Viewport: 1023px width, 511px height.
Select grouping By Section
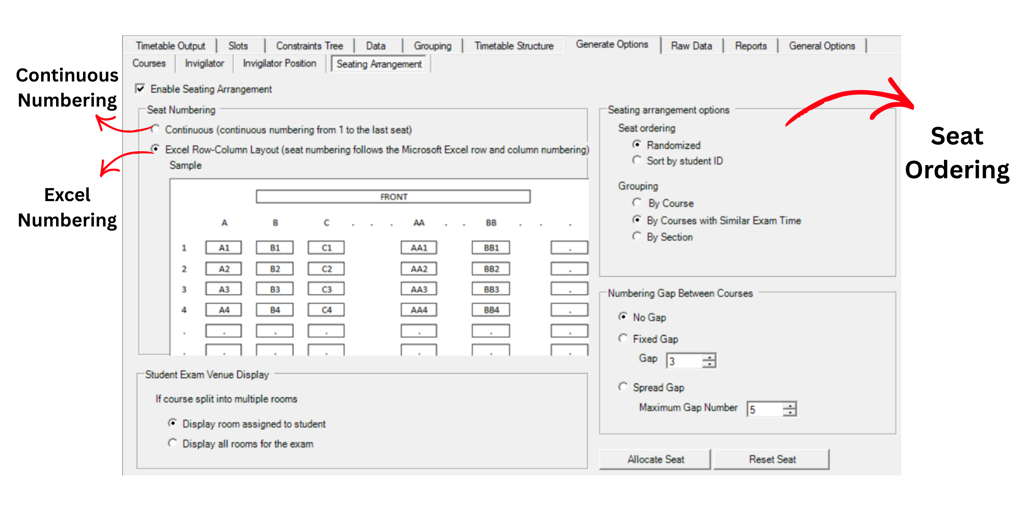click(x=637, y=237)
